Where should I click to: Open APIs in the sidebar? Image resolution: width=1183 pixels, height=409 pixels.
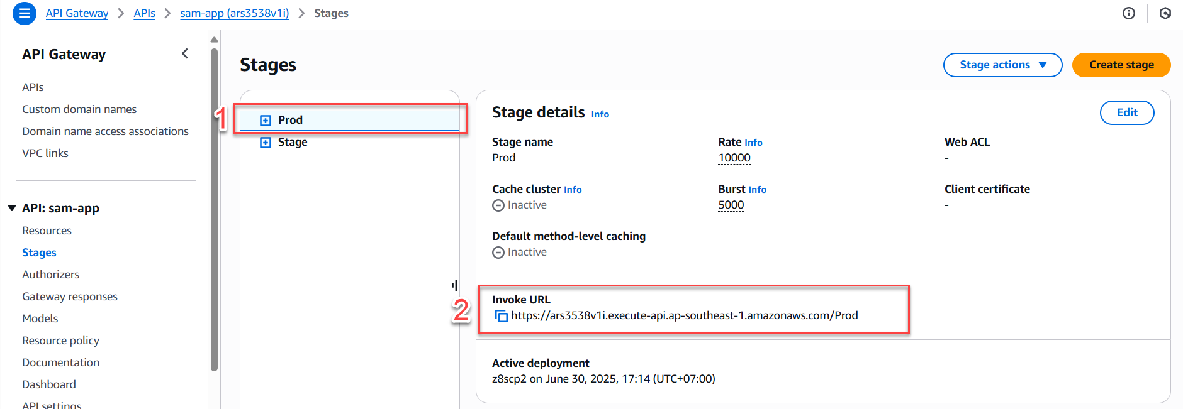pos(33,87)
